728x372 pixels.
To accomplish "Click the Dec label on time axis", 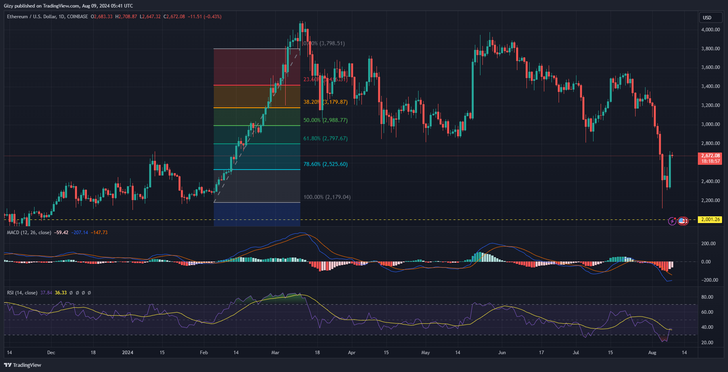I will pyautogui.click(x=51, y=353).
